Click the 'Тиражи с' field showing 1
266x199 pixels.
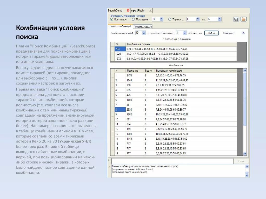click(191, 19)
